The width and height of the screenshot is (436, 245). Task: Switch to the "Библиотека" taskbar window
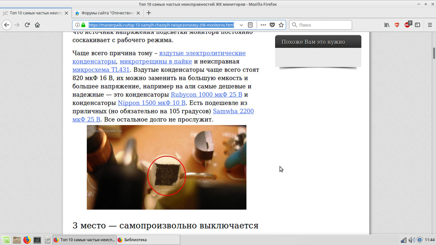coord(148,240)
